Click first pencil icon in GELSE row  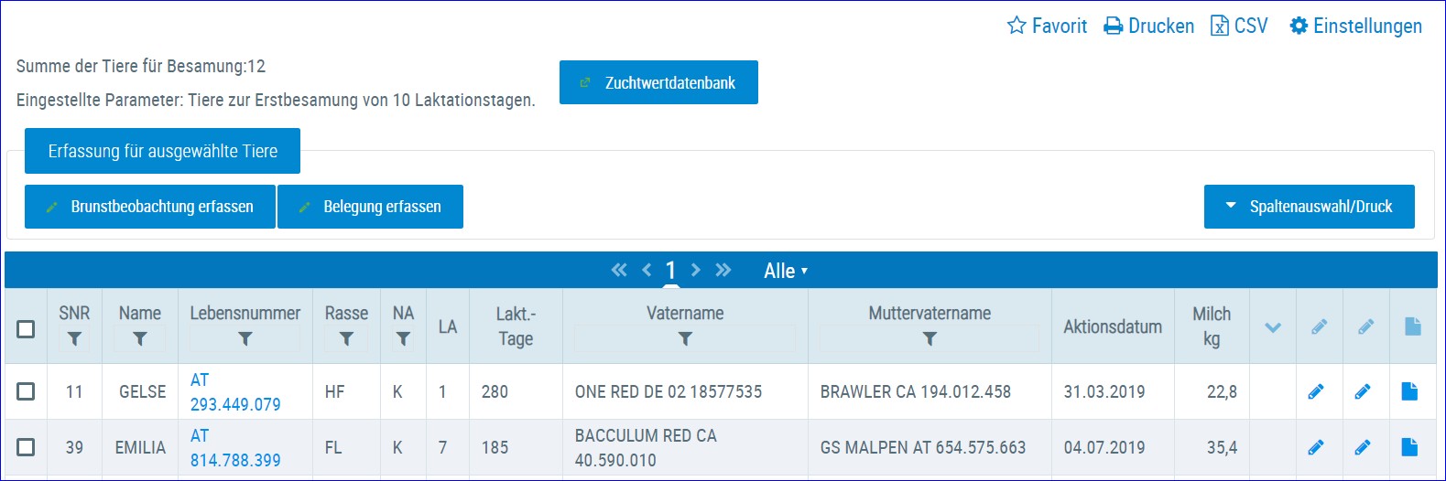pyautogui.click(x=1316, y=391)
